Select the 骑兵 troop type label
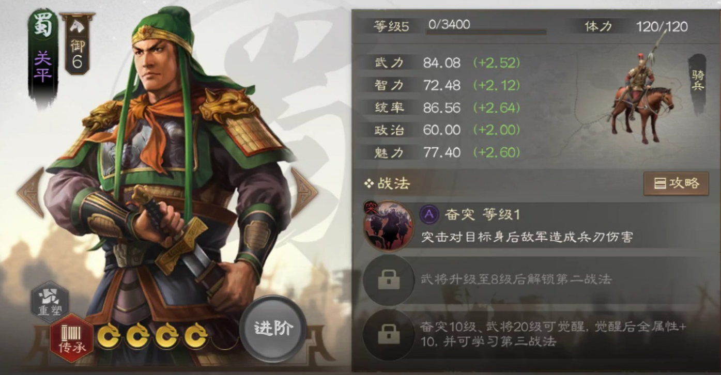The width and height of the screenshot is (721, 375). click(x=698, y=82)
